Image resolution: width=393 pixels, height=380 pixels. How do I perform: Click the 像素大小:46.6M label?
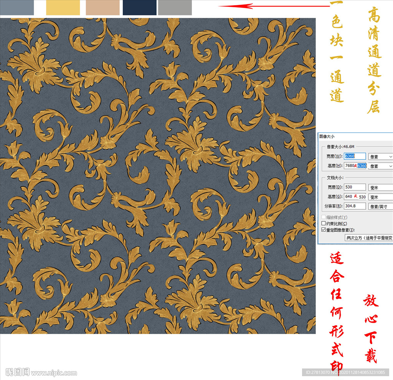pos(341,146)
